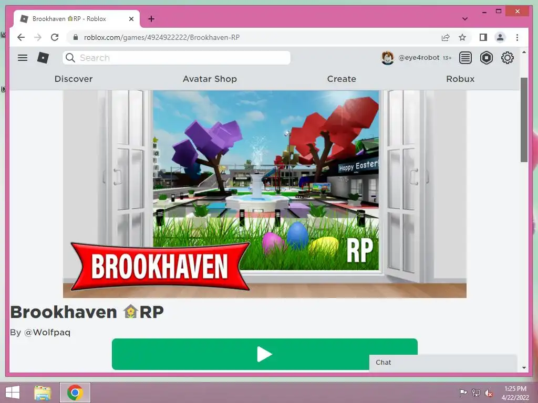Open the Robux balance hexagon icon
Screen dimensions: 538x403
click(486, 58)
